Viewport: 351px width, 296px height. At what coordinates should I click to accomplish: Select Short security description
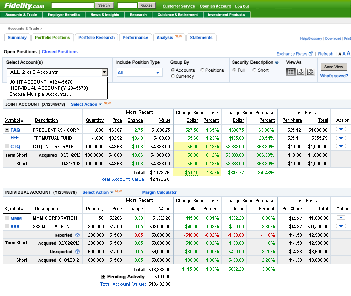click(x=254, y=70)
